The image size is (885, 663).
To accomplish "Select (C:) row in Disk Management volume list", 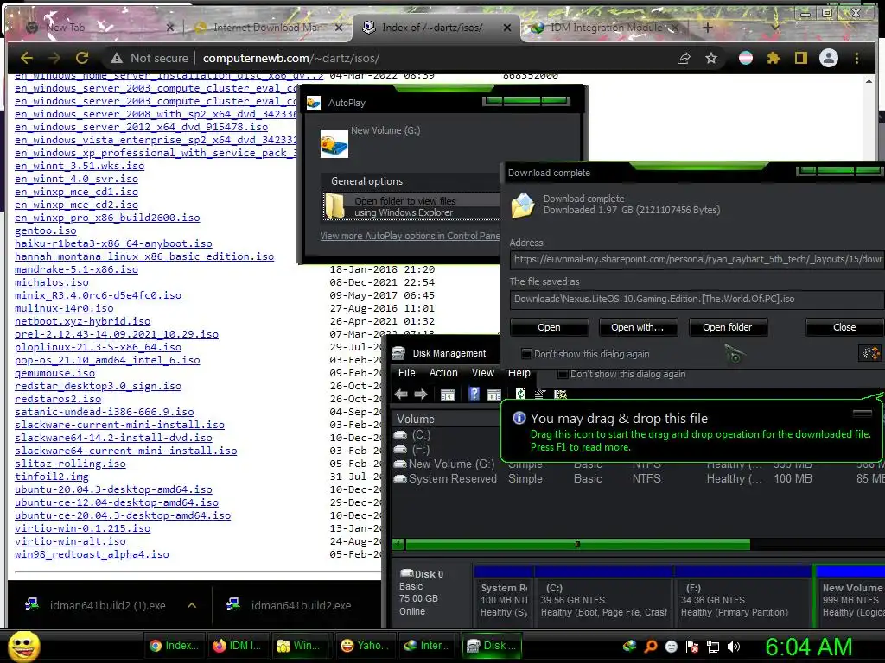I will 412,435.
